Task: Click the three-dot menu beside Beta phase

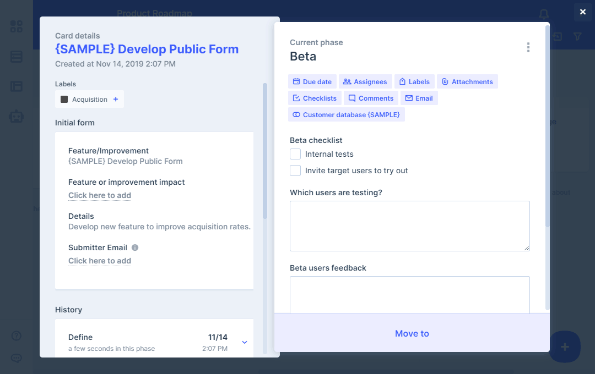Action: [528, 47]
